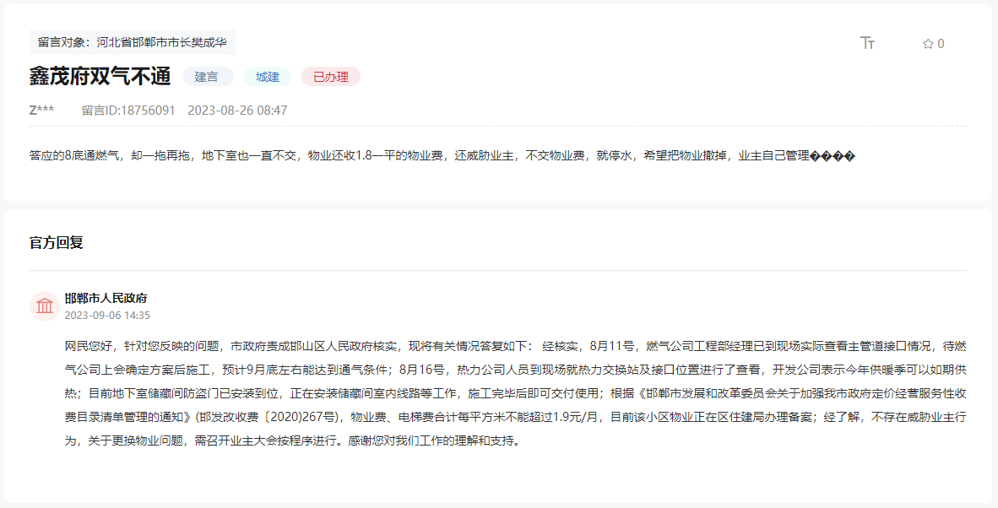Click the government building avatar icon
The width and height of the screenshot is (998, 508).
click(45, 305)
